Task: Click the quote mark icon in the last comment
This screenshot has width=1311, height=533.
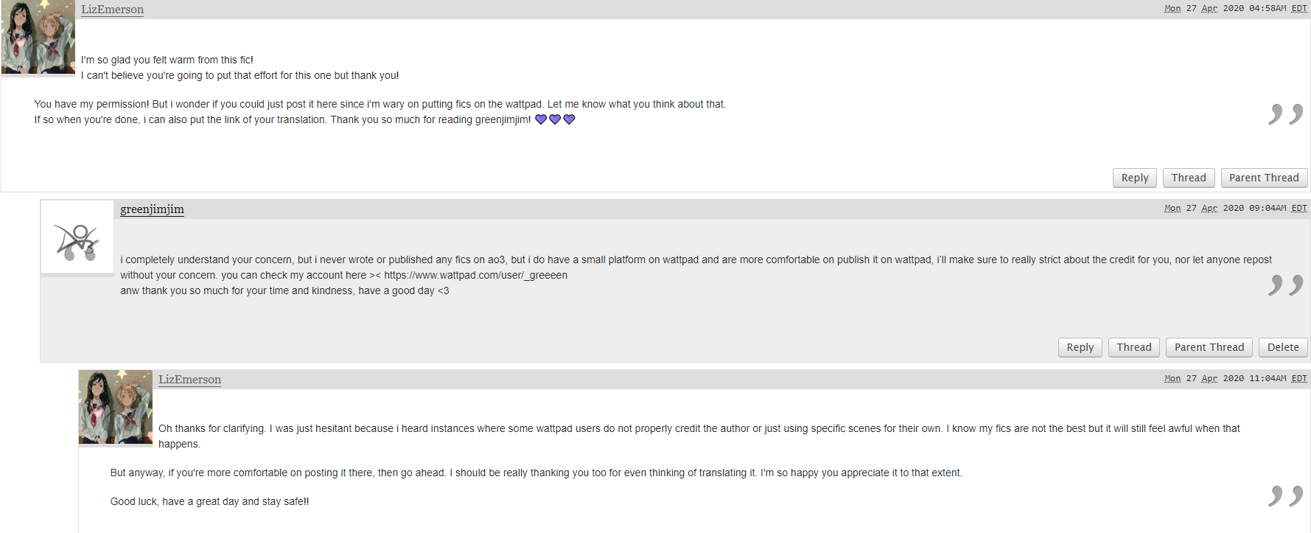Action: 1286,495
